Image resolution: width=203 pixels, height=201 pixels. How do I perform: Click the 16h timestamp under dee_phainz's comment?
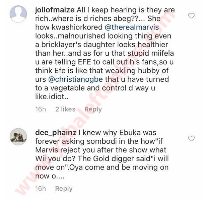(41, 188)
